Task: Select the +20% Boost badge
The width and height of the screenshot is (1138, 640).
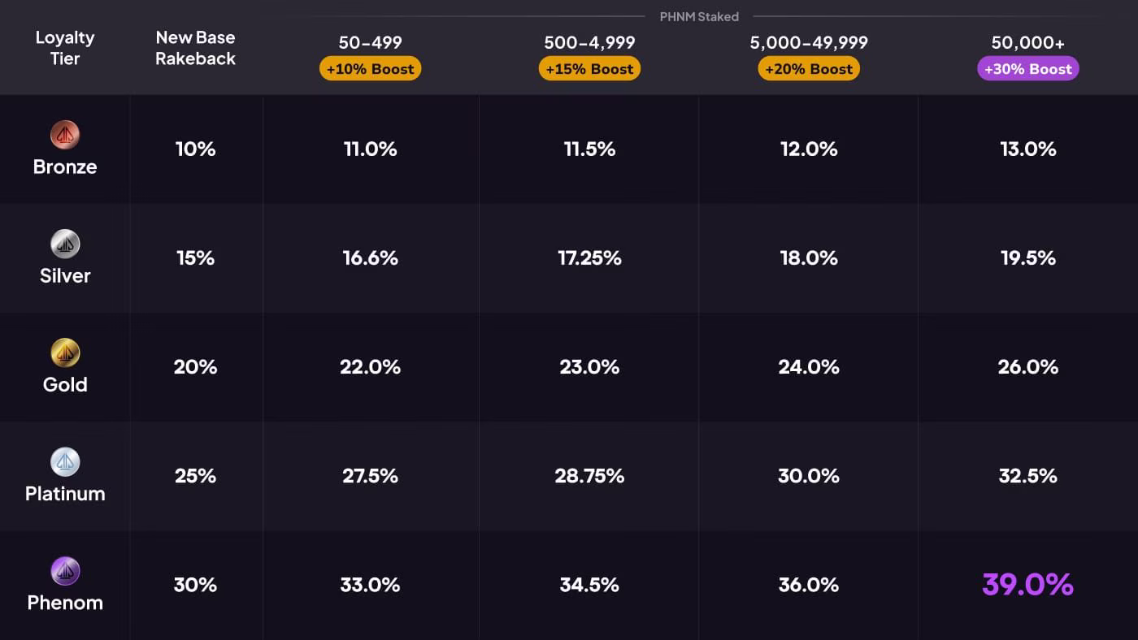Action: point(809,68)
